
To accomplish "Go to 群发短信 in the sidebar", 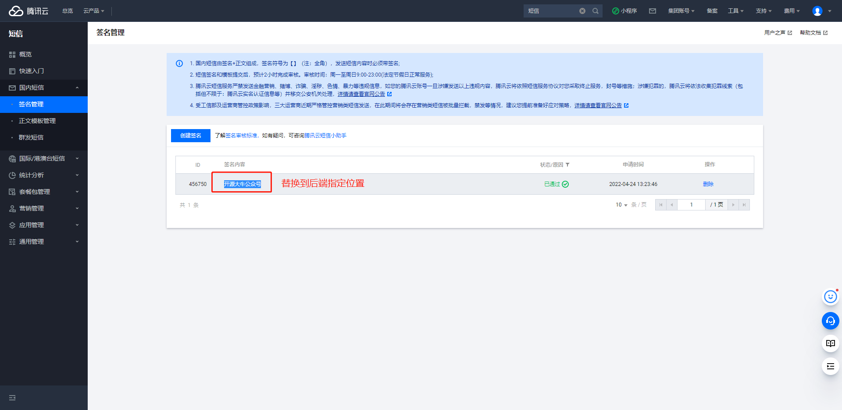I will 31,137.
